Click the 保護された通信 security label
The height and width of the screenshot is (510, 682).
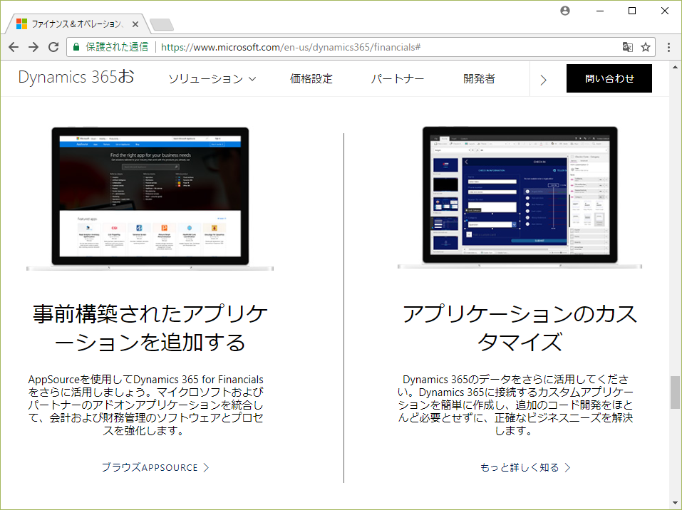(117, 47)
